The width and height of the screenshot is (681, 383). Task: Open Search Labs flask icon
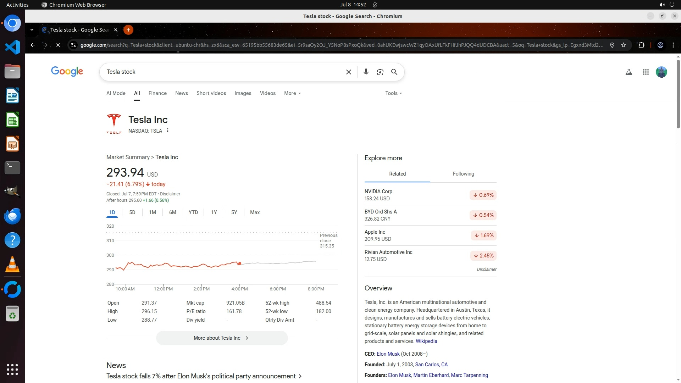click(x=629, y=72)
